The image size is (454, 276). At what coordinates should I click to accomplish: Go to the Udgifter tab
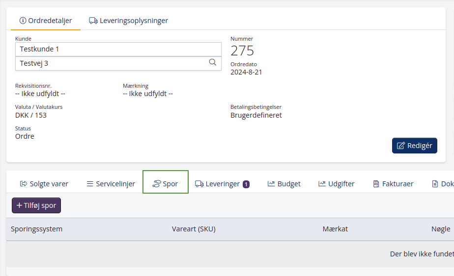(336, 184)
